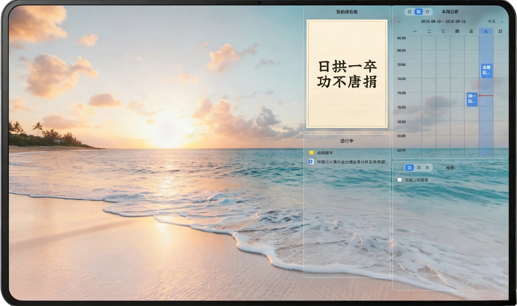Screen dimensions: 517x306
Task: Select the Thursday (四) column header
Action: [x=457, y=31]
